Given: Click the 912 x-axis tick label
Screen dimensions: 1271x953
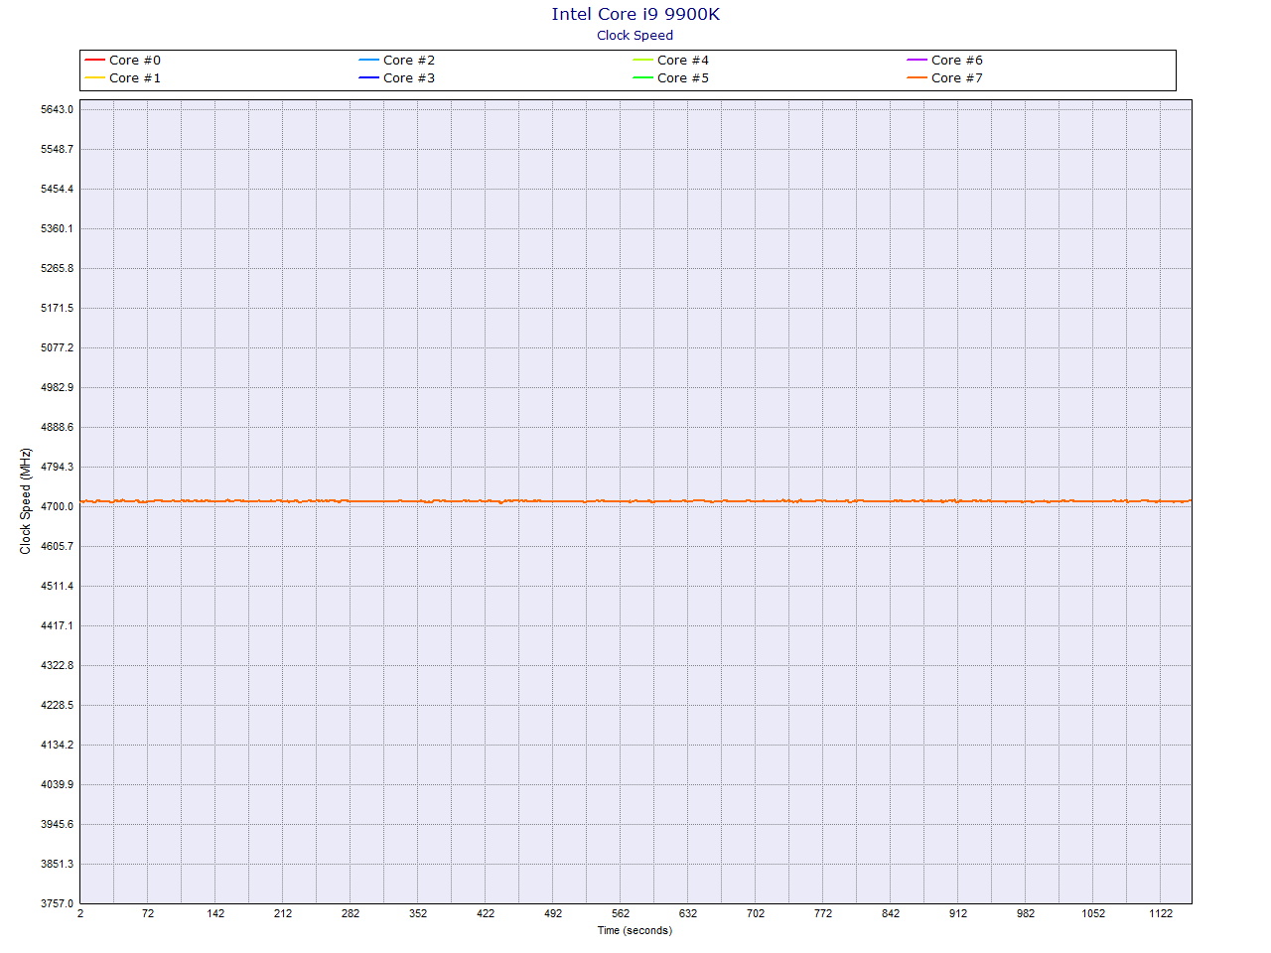Looking at the screenshot, I should pos(958,913).
